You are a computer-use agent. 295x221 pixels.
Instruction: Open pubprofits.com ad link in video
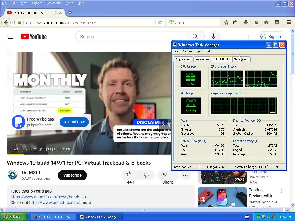click(60, 149)
